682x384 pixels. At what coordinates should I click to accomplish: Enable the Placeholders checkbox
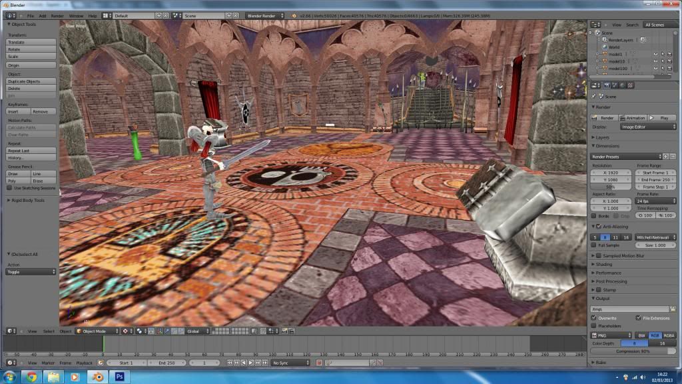593,325
